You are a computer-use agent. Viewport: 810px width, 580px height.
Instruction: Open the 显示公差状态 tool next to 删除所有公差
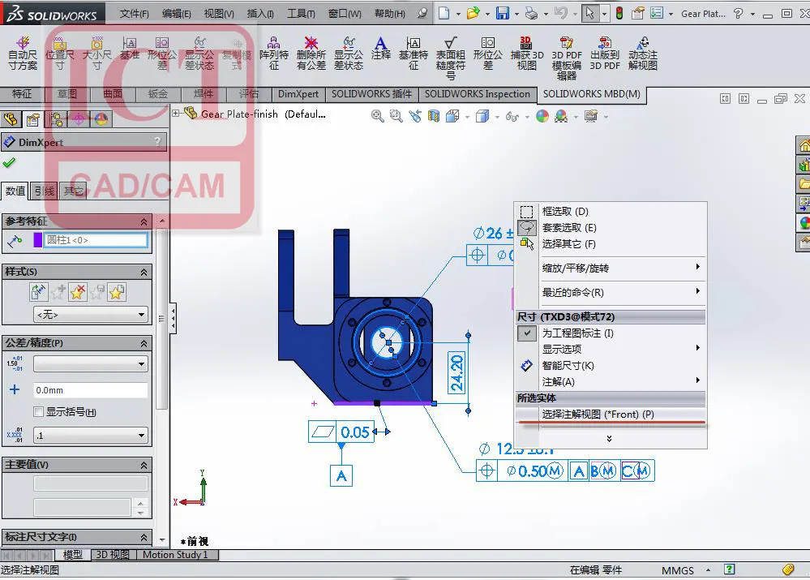click(x=348, y=54)
